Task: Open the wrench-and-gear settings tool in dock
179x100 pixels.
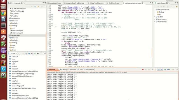Action: (x=3, y=38)
